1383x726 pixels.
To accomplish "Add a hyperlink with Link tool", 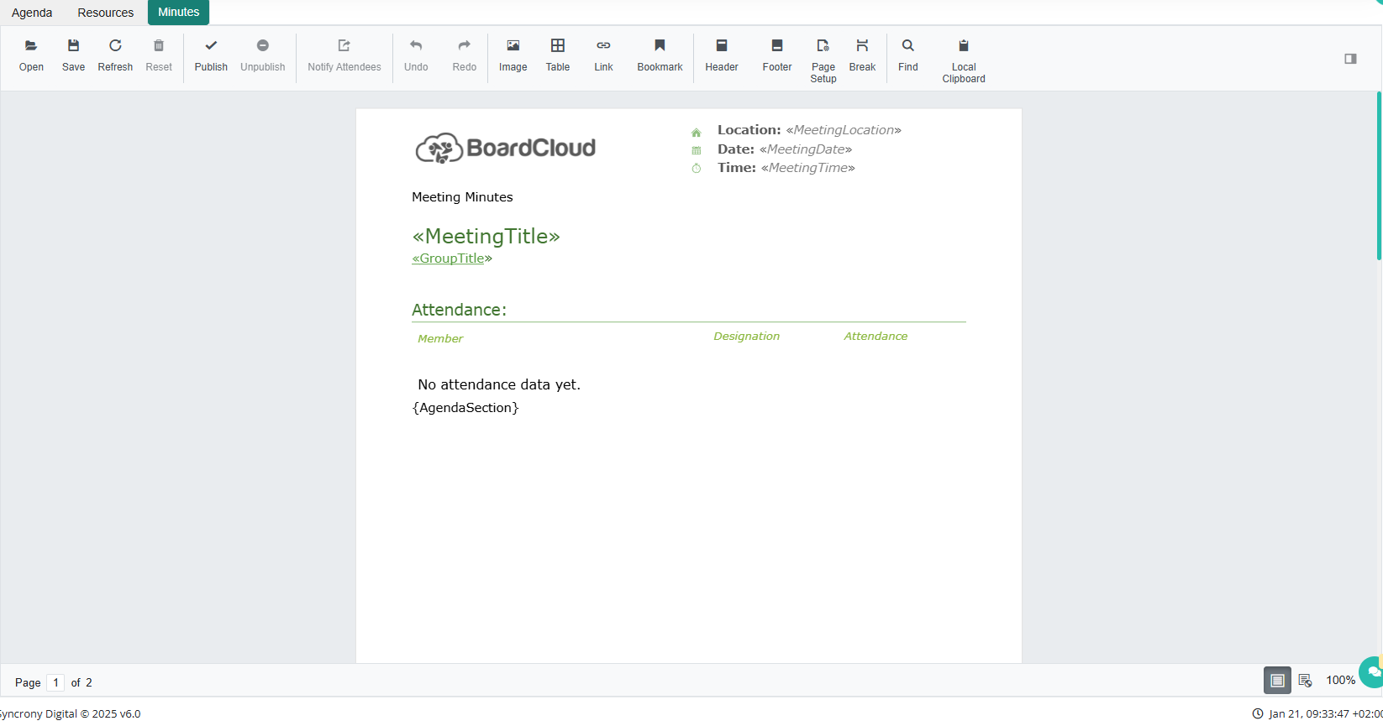I will coord(603,55).
